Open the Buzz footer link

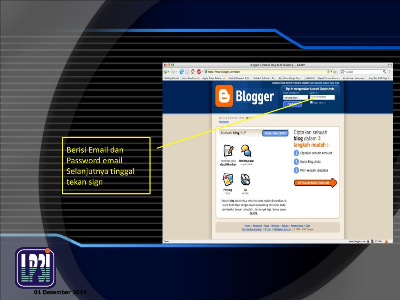point(266,225)
